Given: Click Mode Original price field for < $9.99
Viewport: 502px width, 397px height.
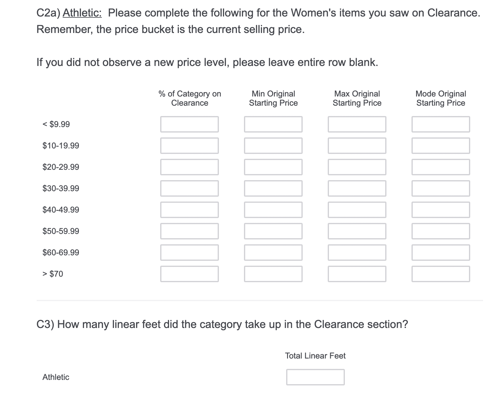Looking at the screenshot, I should click(x=441, y=124).
